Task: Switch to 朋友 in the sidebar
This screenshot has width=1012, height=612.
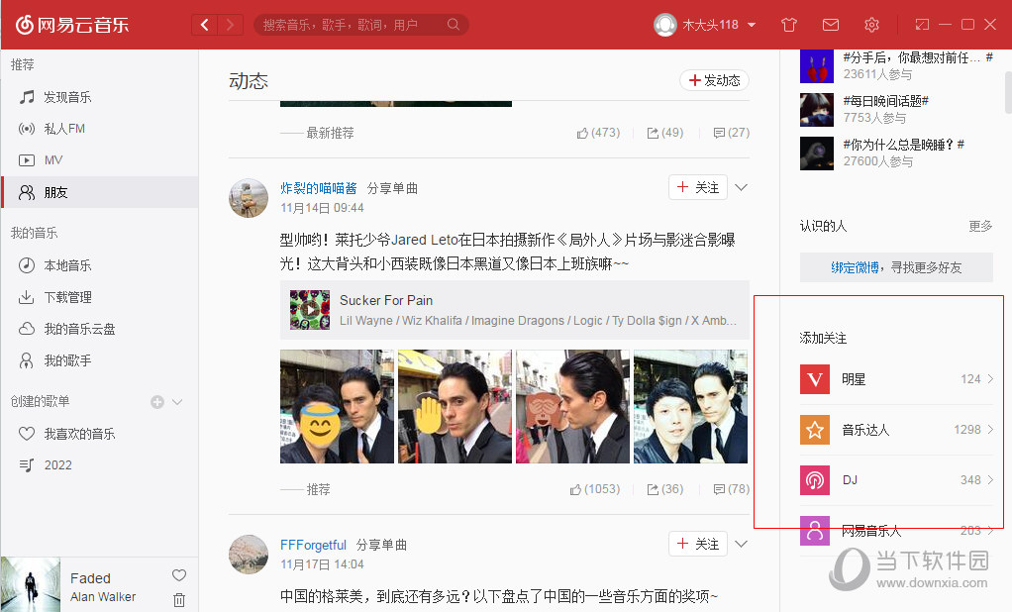Action: [61, 192]
